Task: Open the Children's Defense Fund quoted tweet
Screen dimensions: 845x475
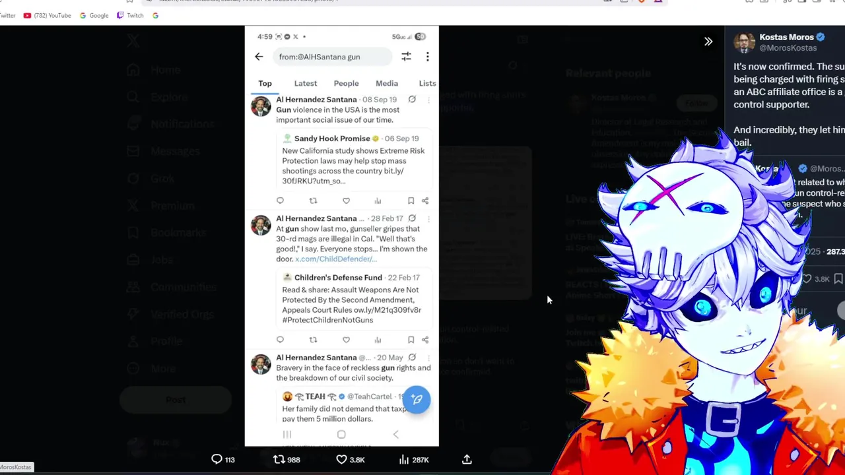Action: (x=354, y=299)
